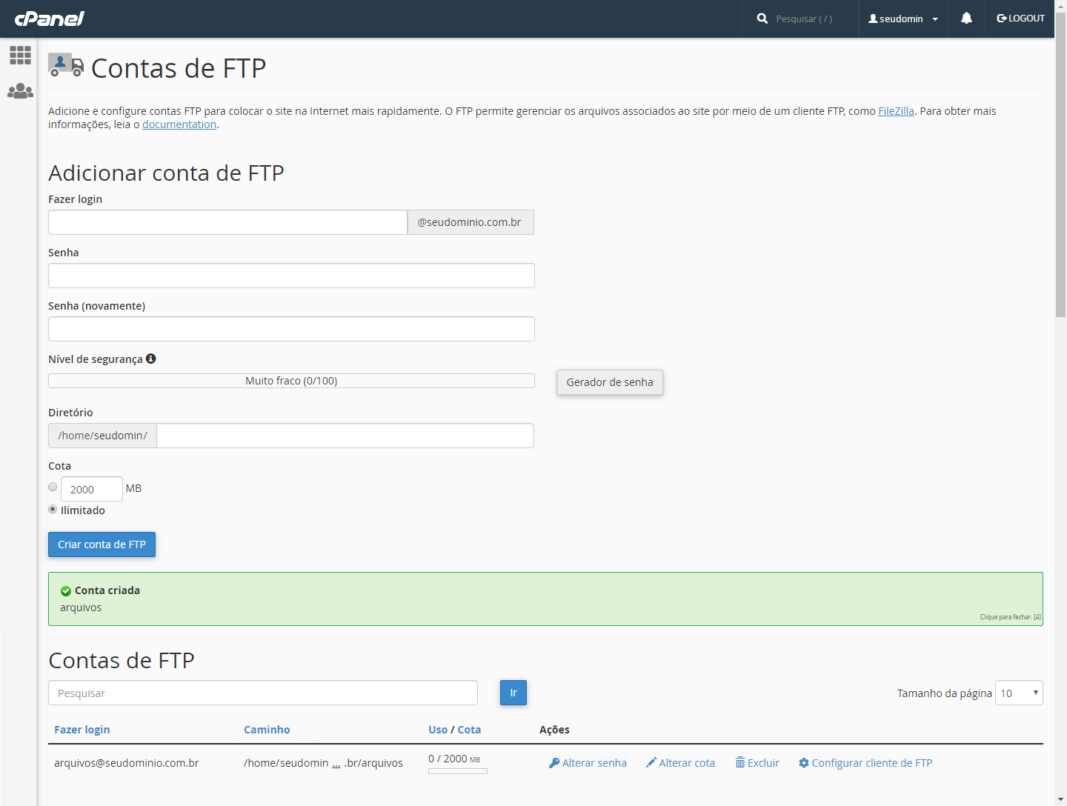Click Alterar senha for arquivos account

[x=588, y=763]
